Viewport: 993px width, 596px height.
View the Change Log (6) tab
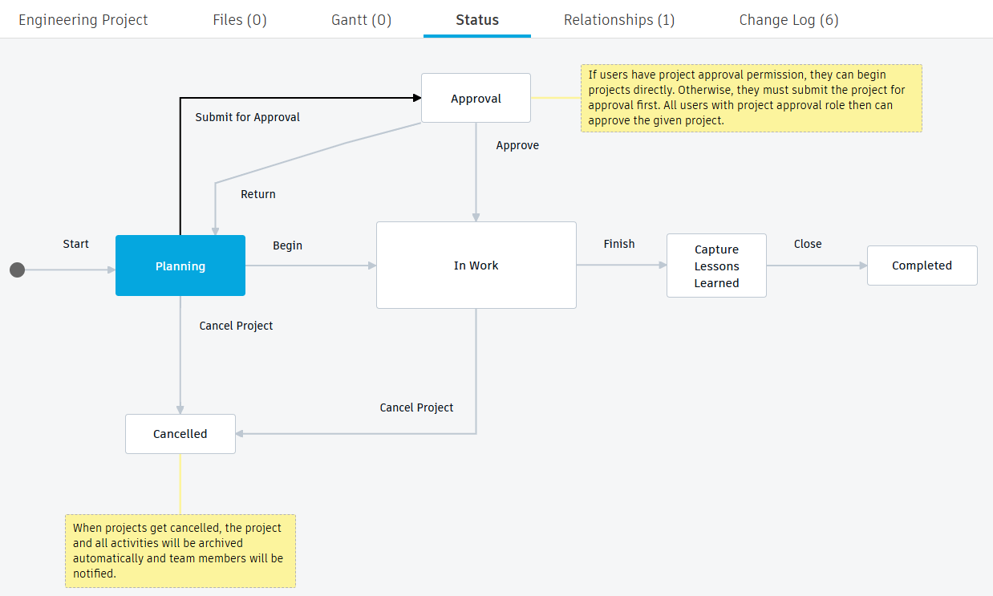pos(789,20)
